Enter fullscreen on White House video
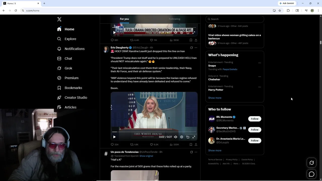Screen dimensions: 322x181 (x=194, y=137)
